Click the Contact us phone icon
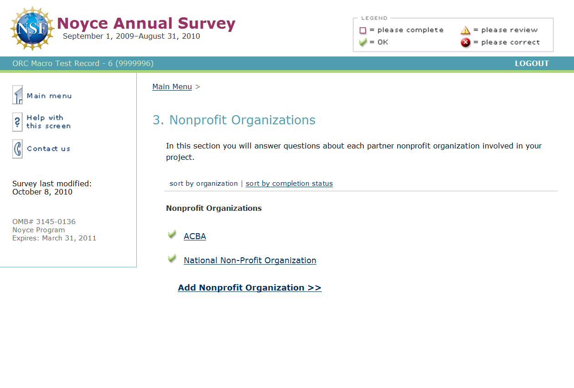Screen dimensions: 574x388 click(x=17, y=149)
